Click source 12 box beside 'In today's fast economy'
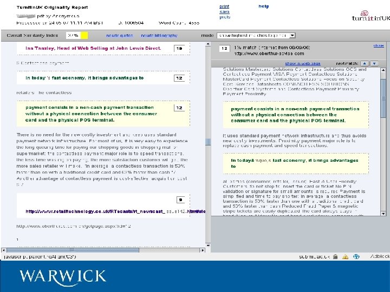This screenshot has height=292, width=390. click(179, 78)
